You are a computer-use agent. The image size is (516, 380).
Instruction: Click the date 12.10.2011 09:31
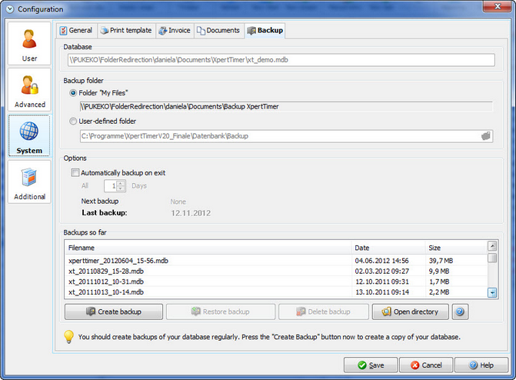tap(382, 282)
